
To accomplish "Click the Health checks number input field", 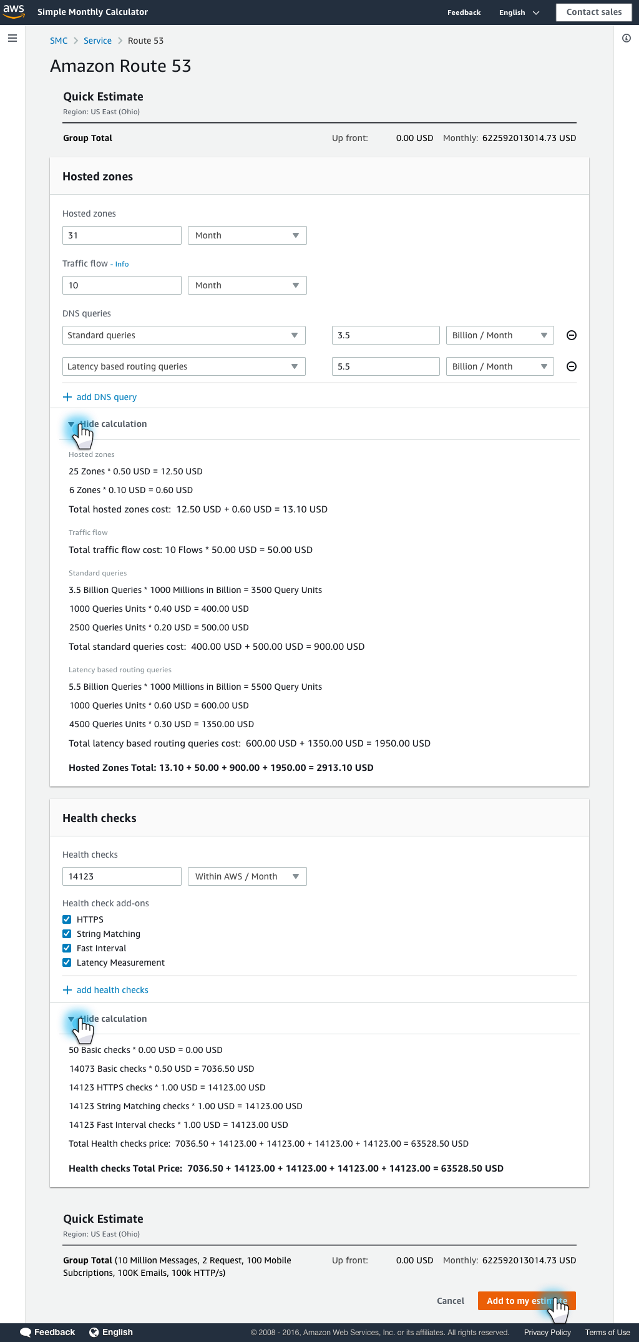I will pos(122,876).
